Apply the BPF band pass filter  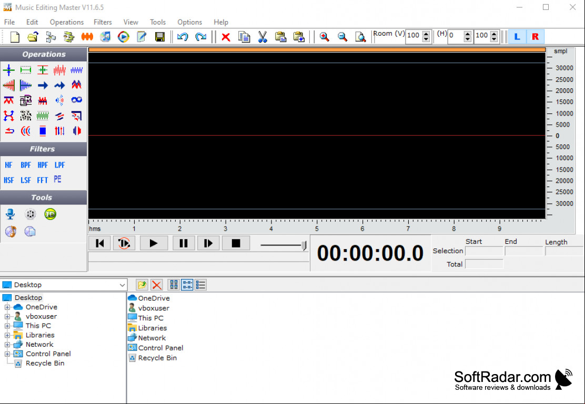pyautogui.click(x=26, y=165)
